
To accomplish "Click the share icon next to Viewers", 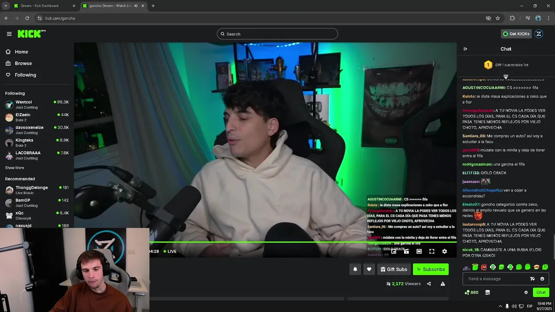I will (429, 284).
